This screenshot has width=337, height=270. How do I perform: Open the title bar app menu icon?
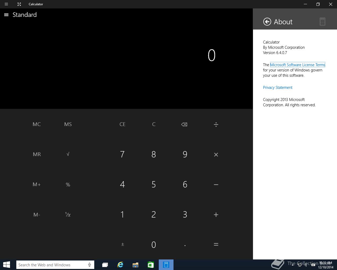point(6,4)
